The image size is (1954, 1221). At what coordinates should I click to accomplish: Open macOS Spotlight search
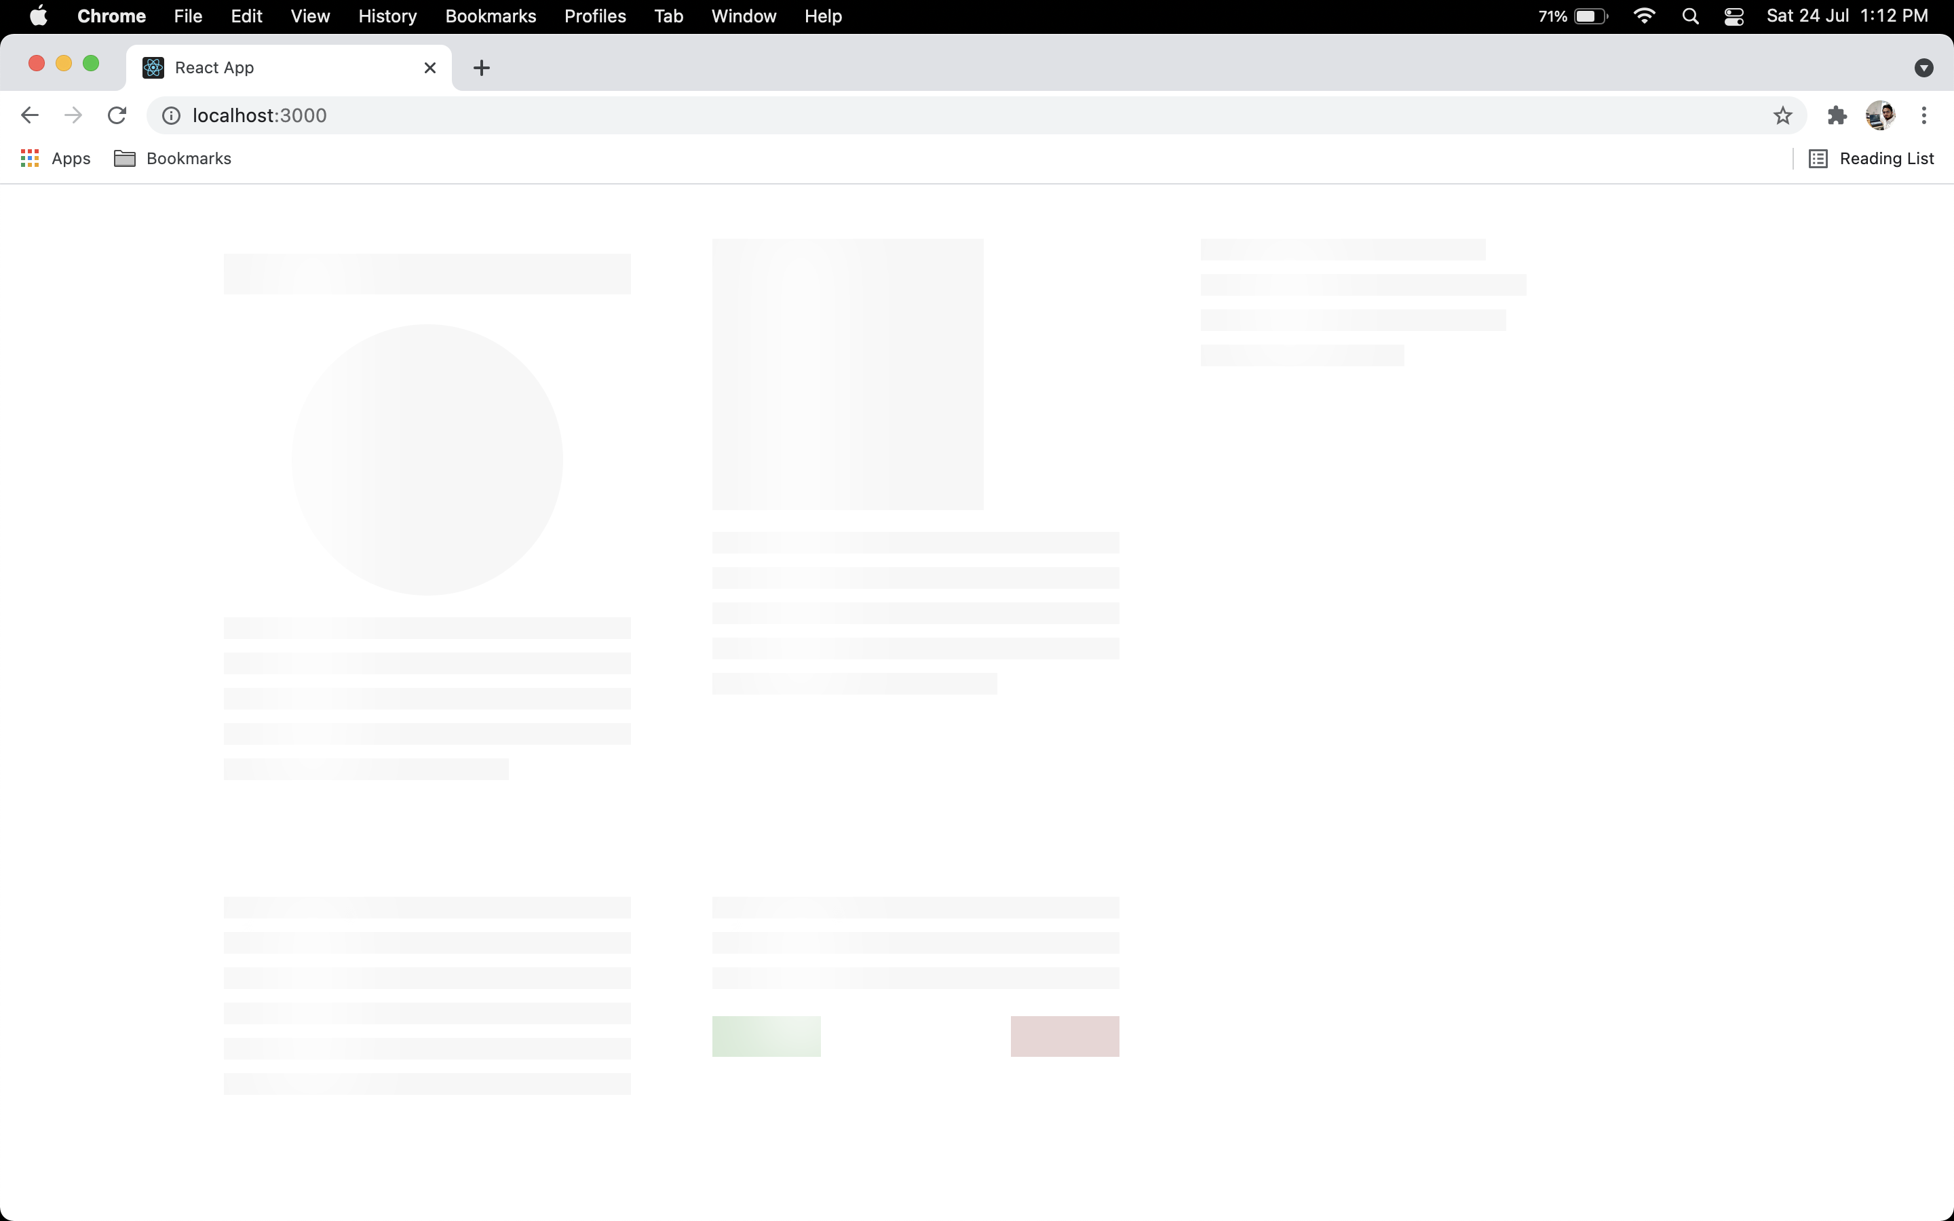coord(1690,16)
